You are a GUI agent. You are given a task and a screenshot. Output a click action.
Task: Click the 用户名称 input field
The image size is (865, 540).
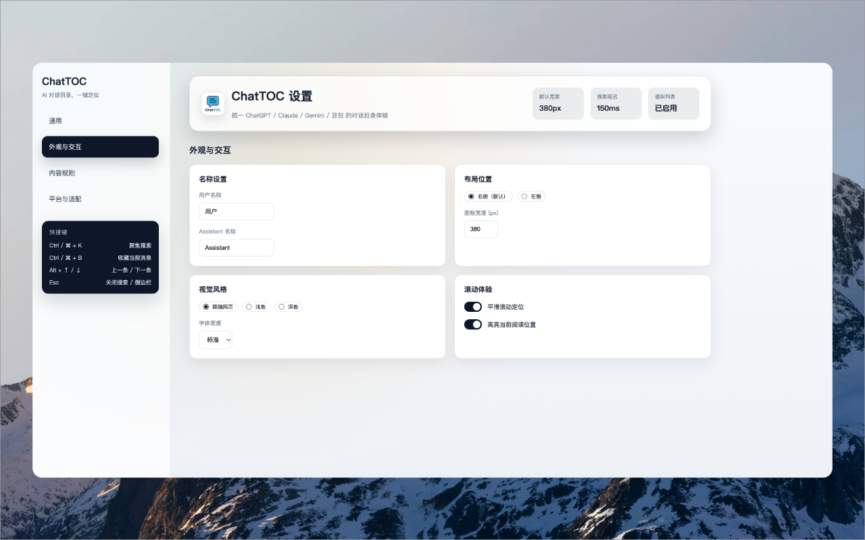pos(237,211)
